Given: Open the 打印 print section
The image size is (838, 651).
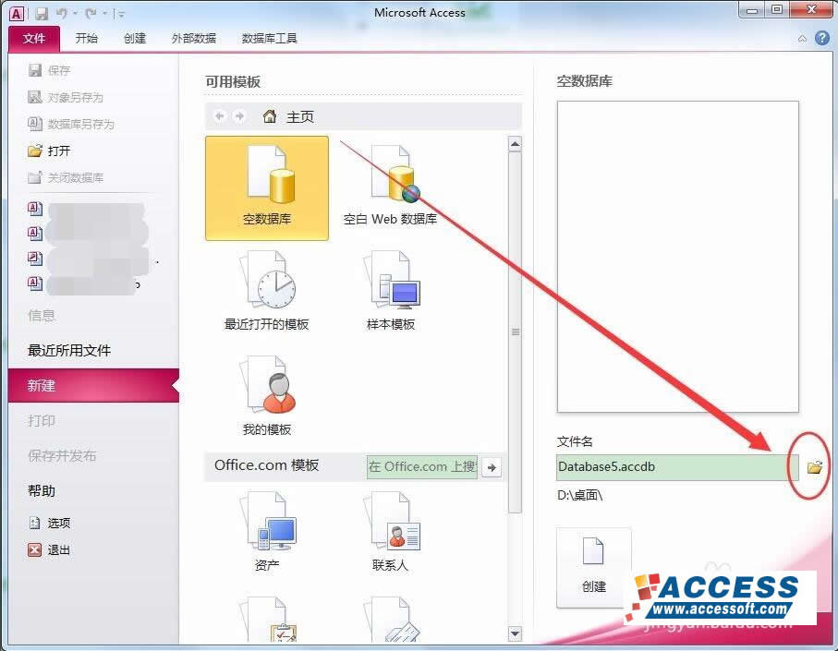Looking at the screenshot, I should [42, 420].
